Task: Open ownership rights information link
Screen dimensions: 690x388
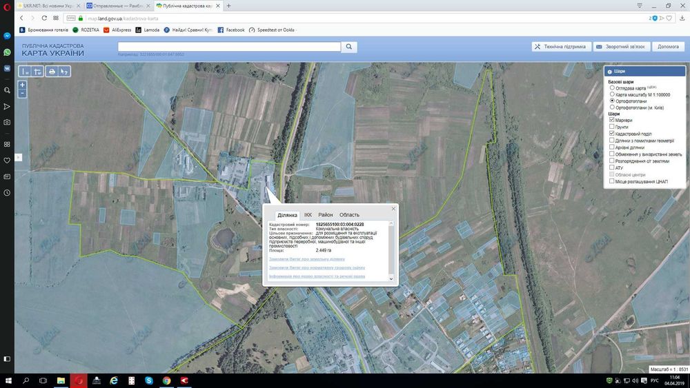Action: click(x=317, y=276)
